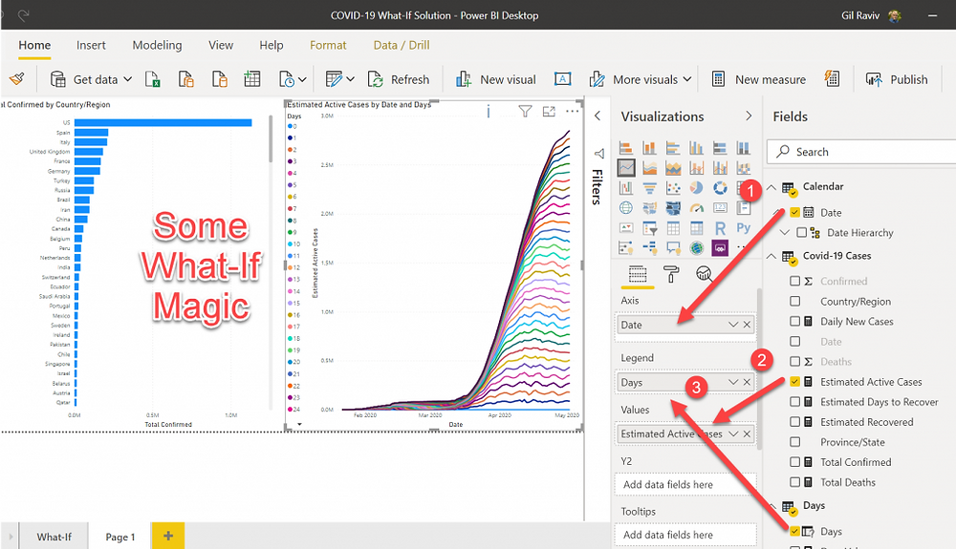Open the Home ribbon tab
Screen dimensions: 956x549
34,45
